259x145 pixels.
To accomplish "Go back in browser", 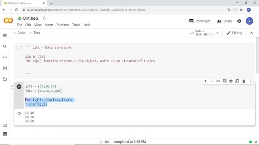I will [4, 10].
